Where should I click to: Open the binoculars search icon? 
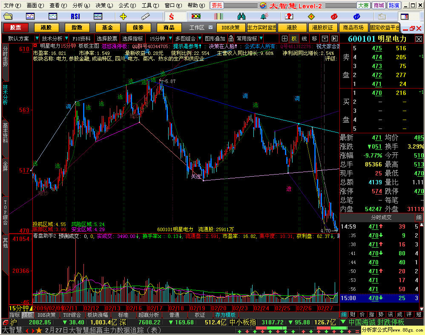(241, 17)
